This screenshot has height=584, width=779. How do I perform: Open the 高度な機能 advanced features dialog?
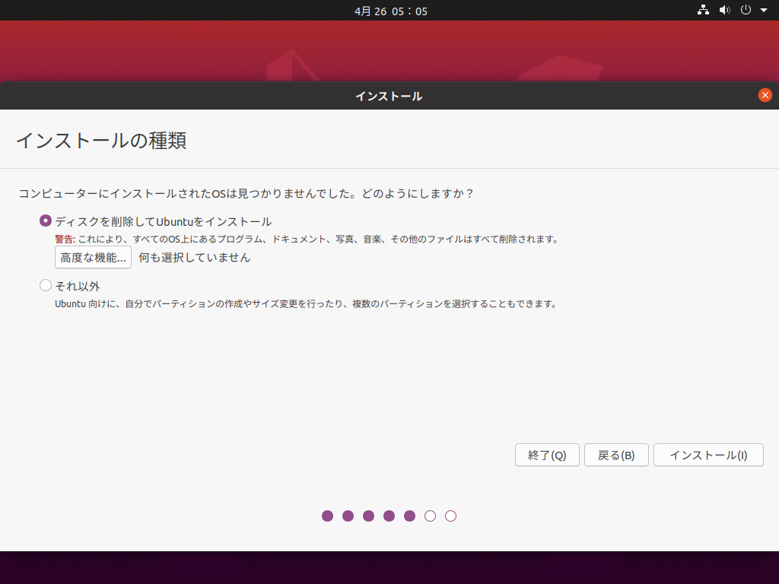tap(93, 257)
